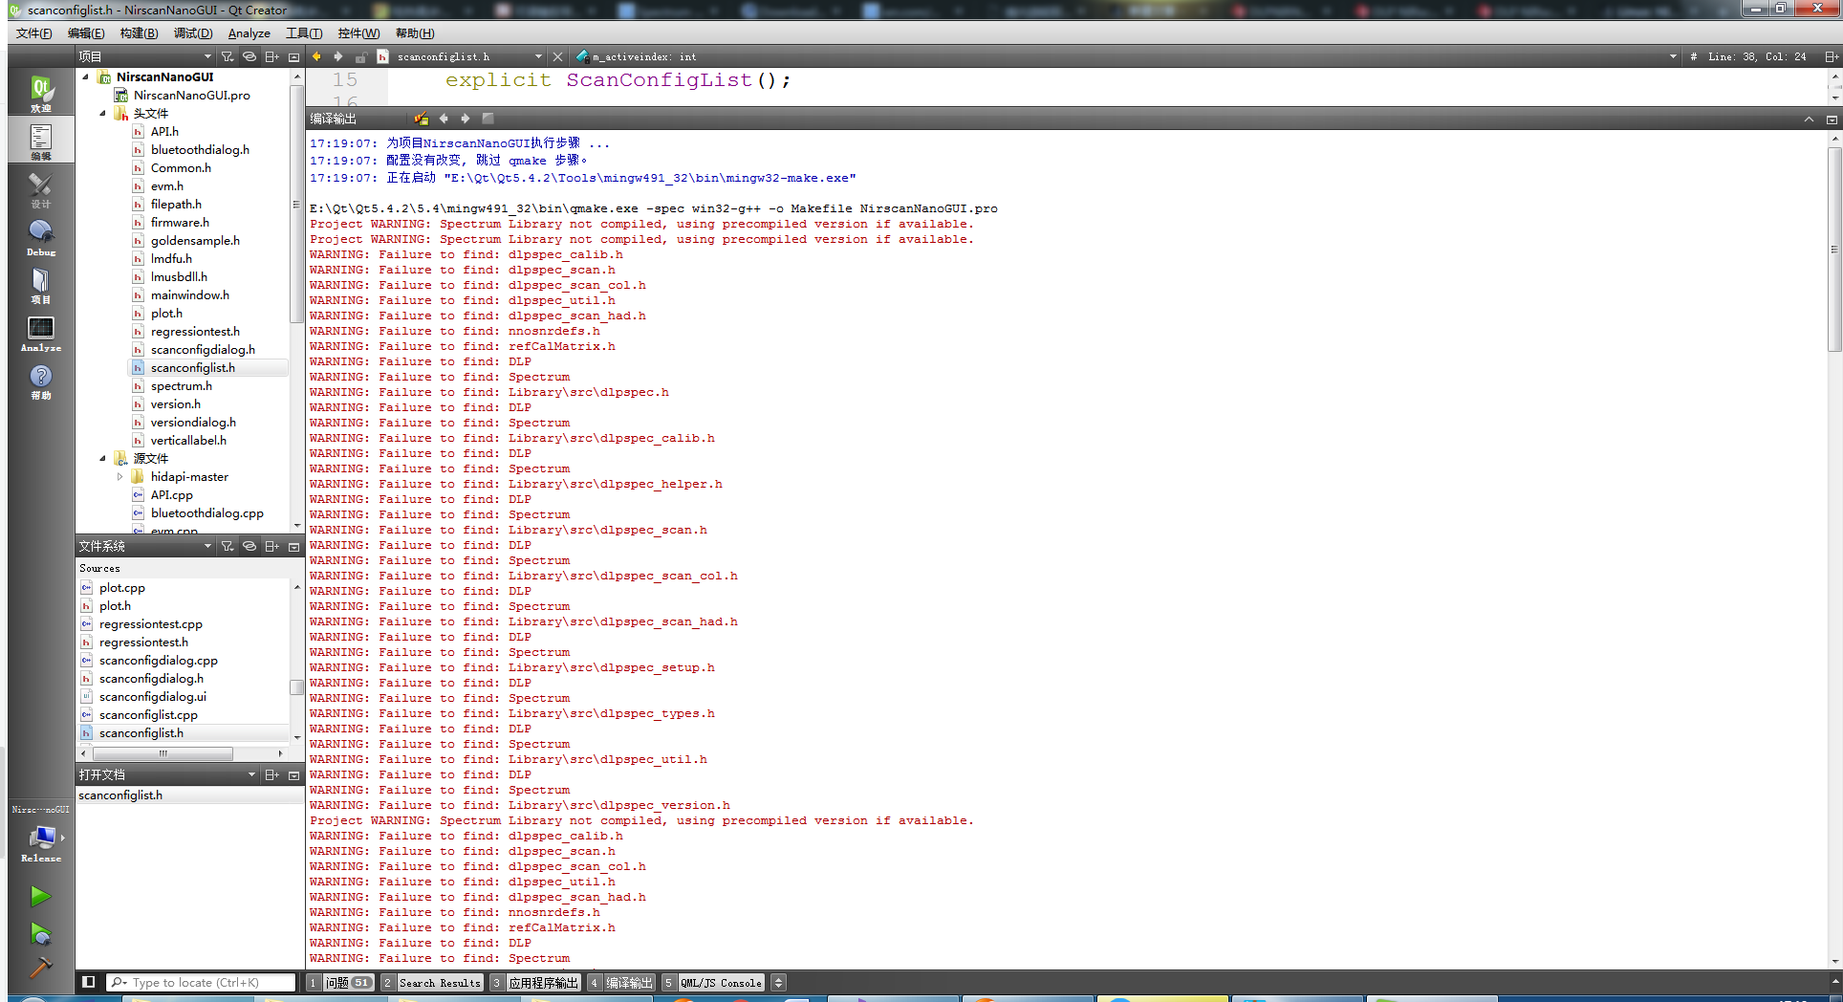Toggle the file writable lock icon
The width and height of the screenshot is (1843, 1002).
click(361, 56)
